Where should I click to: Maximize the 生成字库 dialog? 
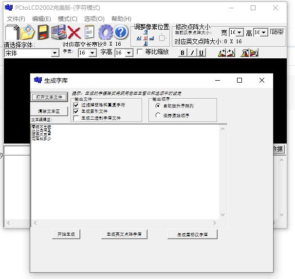pos(240,80)
